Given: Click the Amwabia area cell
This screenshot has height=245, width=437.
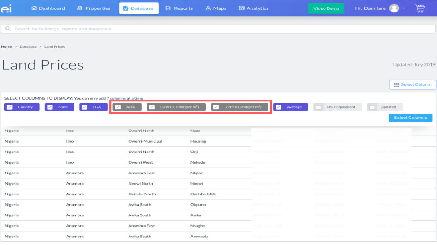Looking at the screenshot, I should coord(199,237).
